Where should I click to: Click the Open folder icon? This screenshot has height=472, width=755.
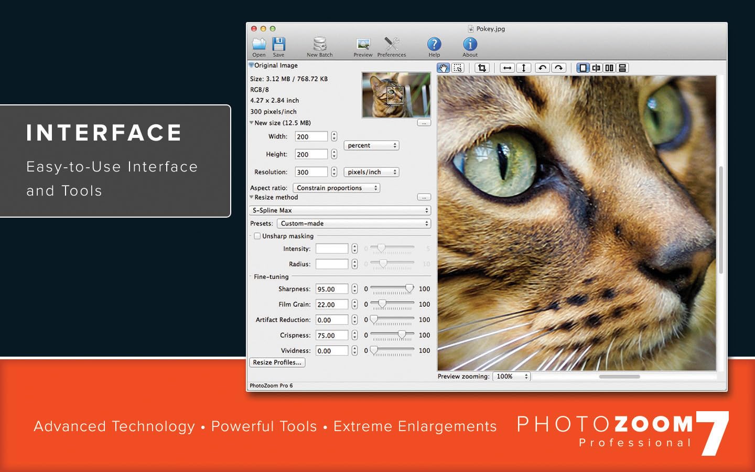(x=259, y=44)
